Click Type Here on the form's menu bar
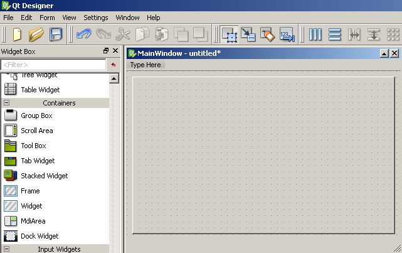This screenshot has height=253, width=402. 145,65
